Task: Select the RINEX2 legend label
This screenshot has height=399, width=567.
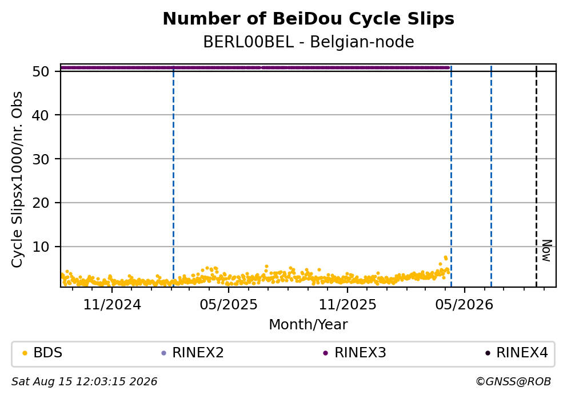Action: [x=198, y=353]
